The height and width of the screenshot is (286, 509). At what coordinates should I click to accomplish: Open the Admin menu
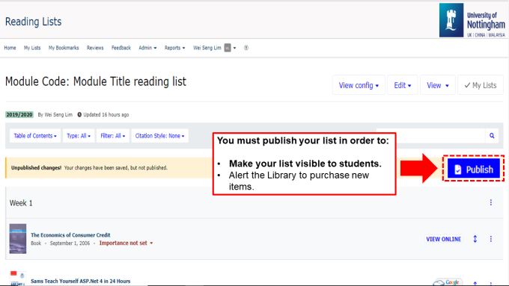pyautogui.click(x=147, y=48)
